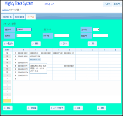Click the ログアウト logout button
Image resolution: width=123 pixels, height=116 pixels.
[x=117, y=4]
